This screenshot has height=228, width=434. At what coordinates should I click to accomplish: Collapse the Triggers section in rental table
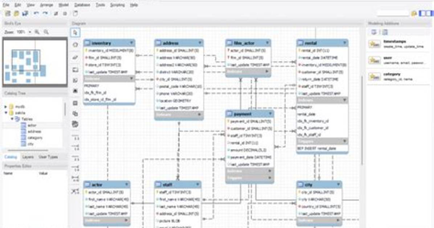(x=345, y=141)
